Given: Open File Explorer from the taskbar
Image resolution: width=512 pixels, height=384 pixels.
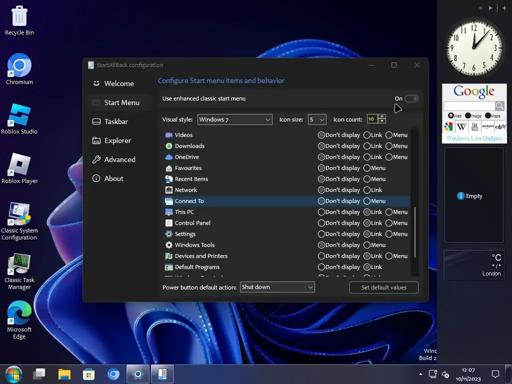Looking at the screenshot, I should point(64,374).
